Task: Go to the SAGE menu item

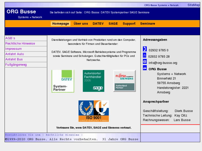Action: [x=113, y=24]
